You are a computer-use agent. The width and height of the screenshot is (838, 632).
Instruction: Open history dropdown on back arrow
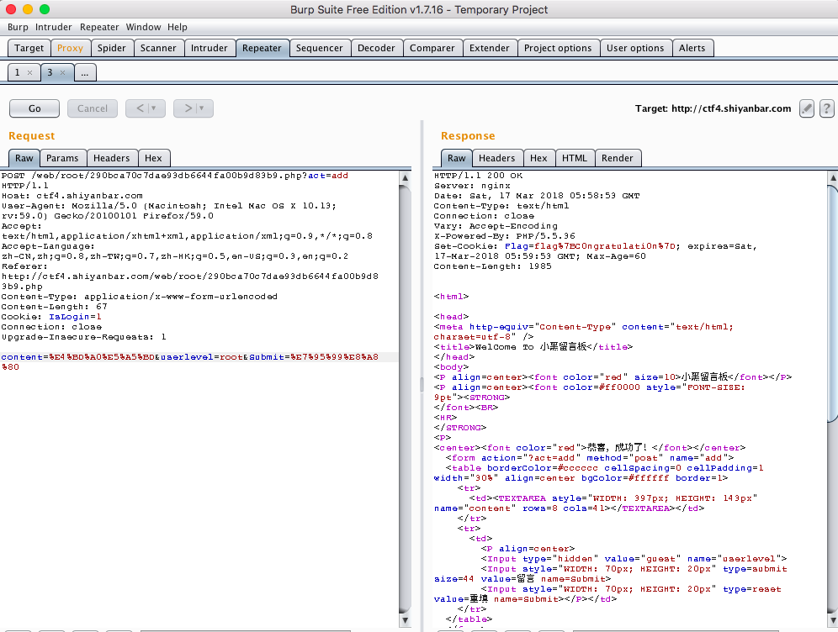[154, 108]
